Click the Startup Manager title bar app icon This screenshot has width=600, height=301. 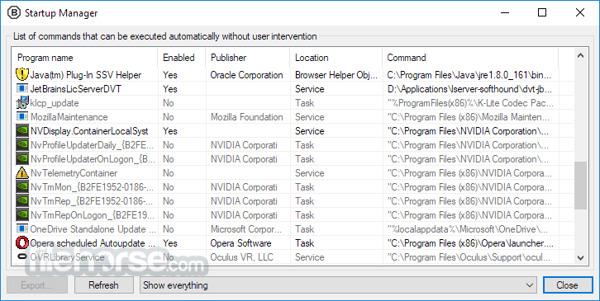pos(14,12)
